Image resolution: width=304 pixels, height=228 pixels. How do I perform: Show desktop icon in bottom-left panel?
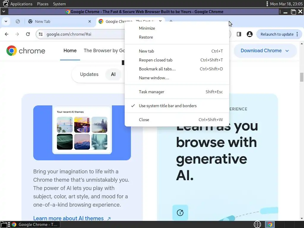click(x=4, y=224)
